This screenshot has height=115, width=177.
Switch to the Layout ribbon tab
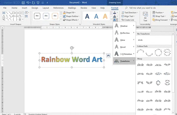tap(46, 8)
